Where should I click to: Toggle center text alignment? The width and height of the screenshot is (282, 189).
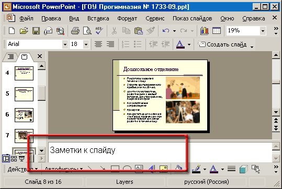click(98, 44)
